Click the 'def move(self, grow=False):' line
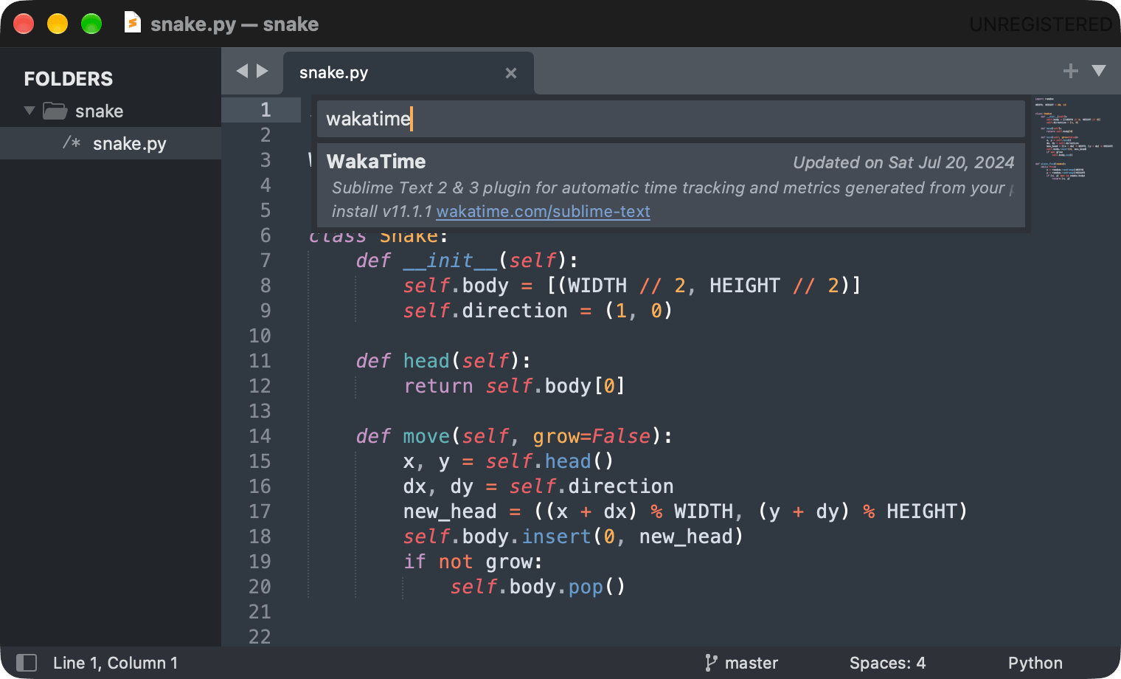 514,435
